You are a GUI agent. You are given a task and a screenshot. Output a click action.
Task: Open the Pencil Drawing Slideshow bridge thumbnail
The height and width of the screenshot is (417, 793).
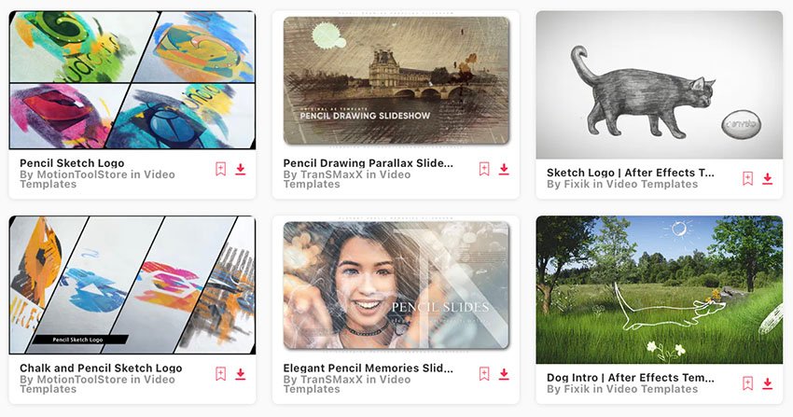(x=396, y=81)
